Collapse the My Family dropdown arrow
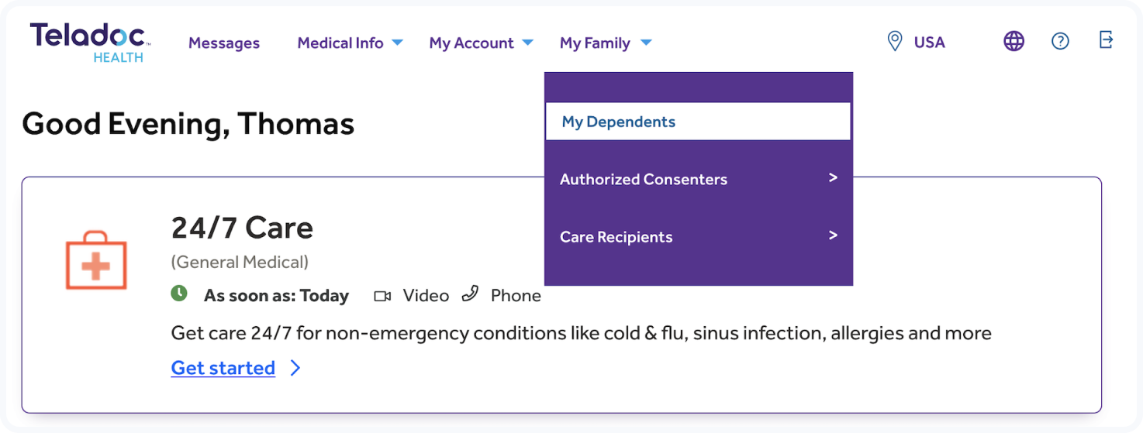Viewport: 1143px width, 433px height. point(647,43)
